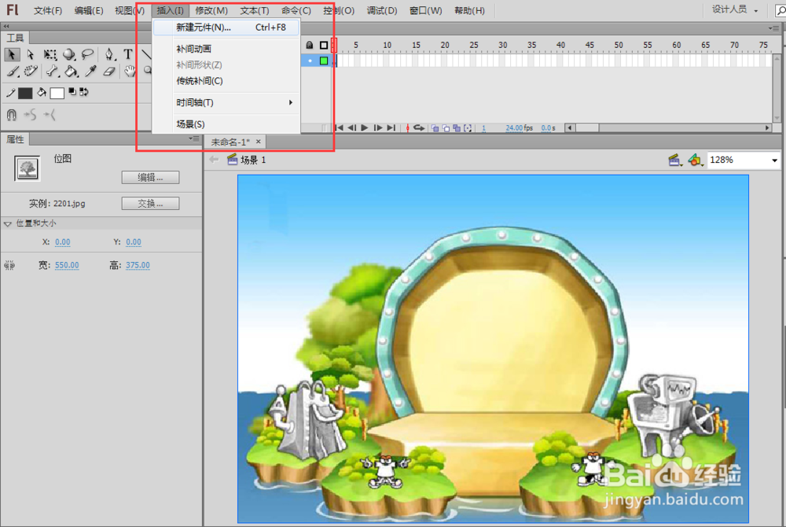Open the 窗口(W) menu
Image resolution: width=786 pixels, height=527 pixels.
point(426,10)
